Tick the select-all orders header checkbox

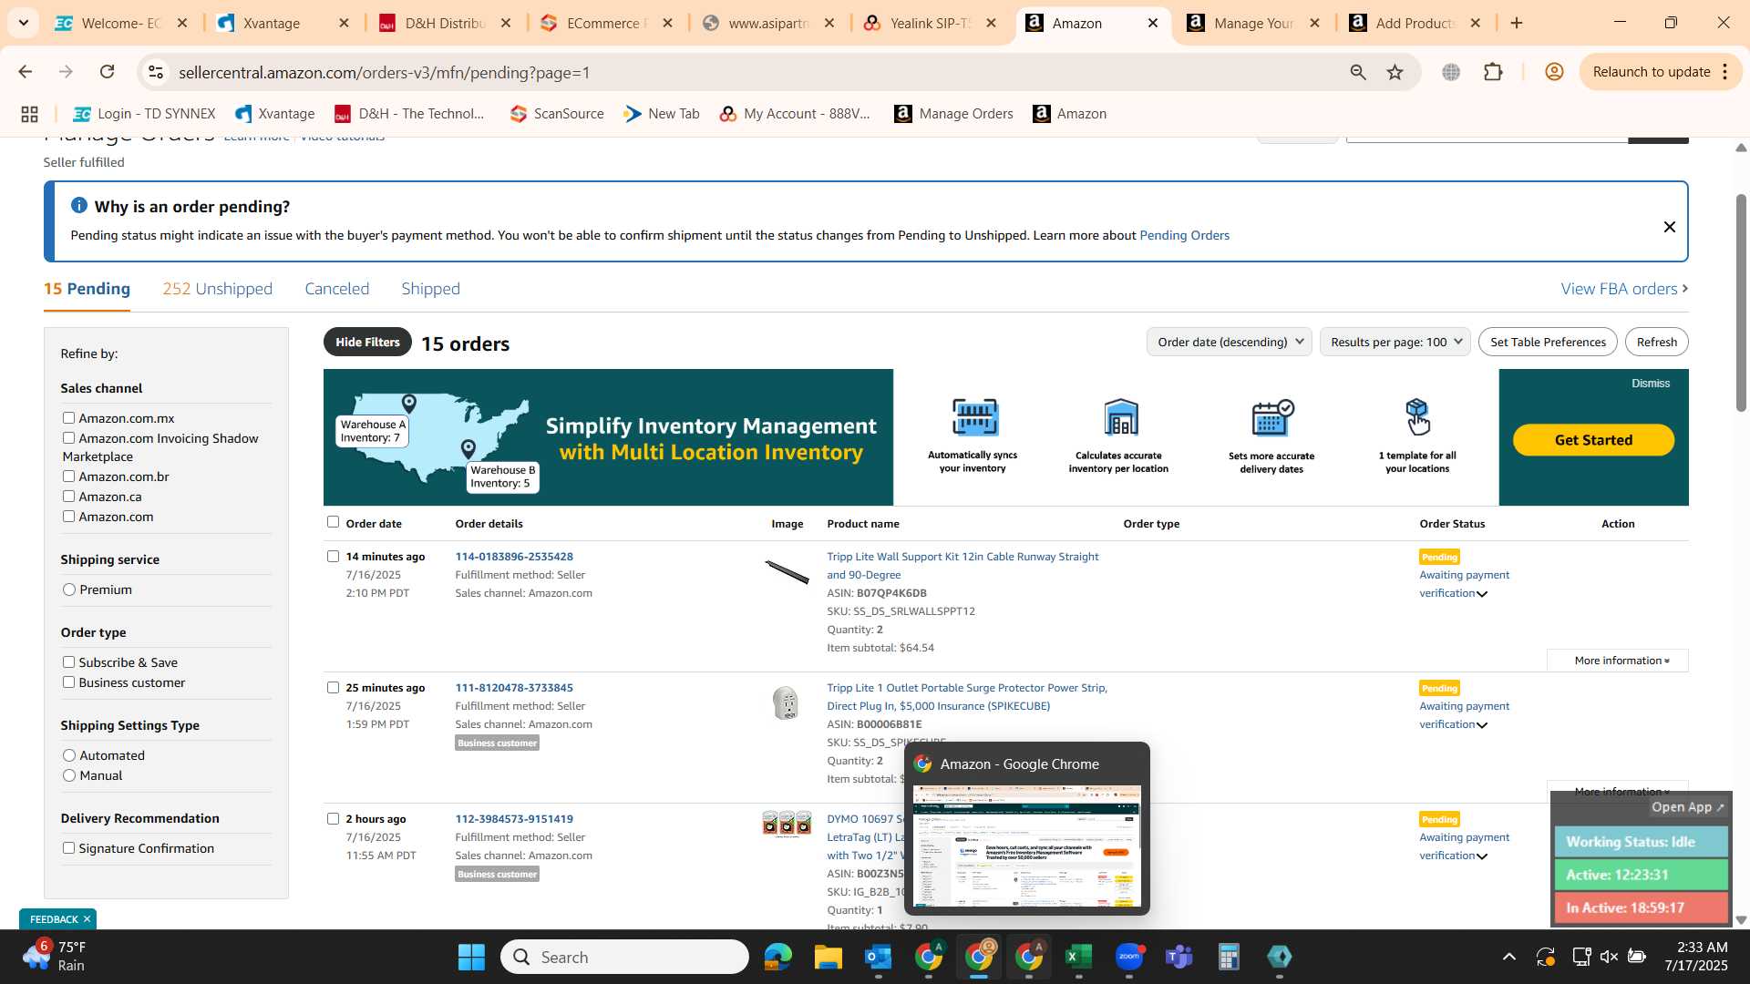(x=334, y=522)
